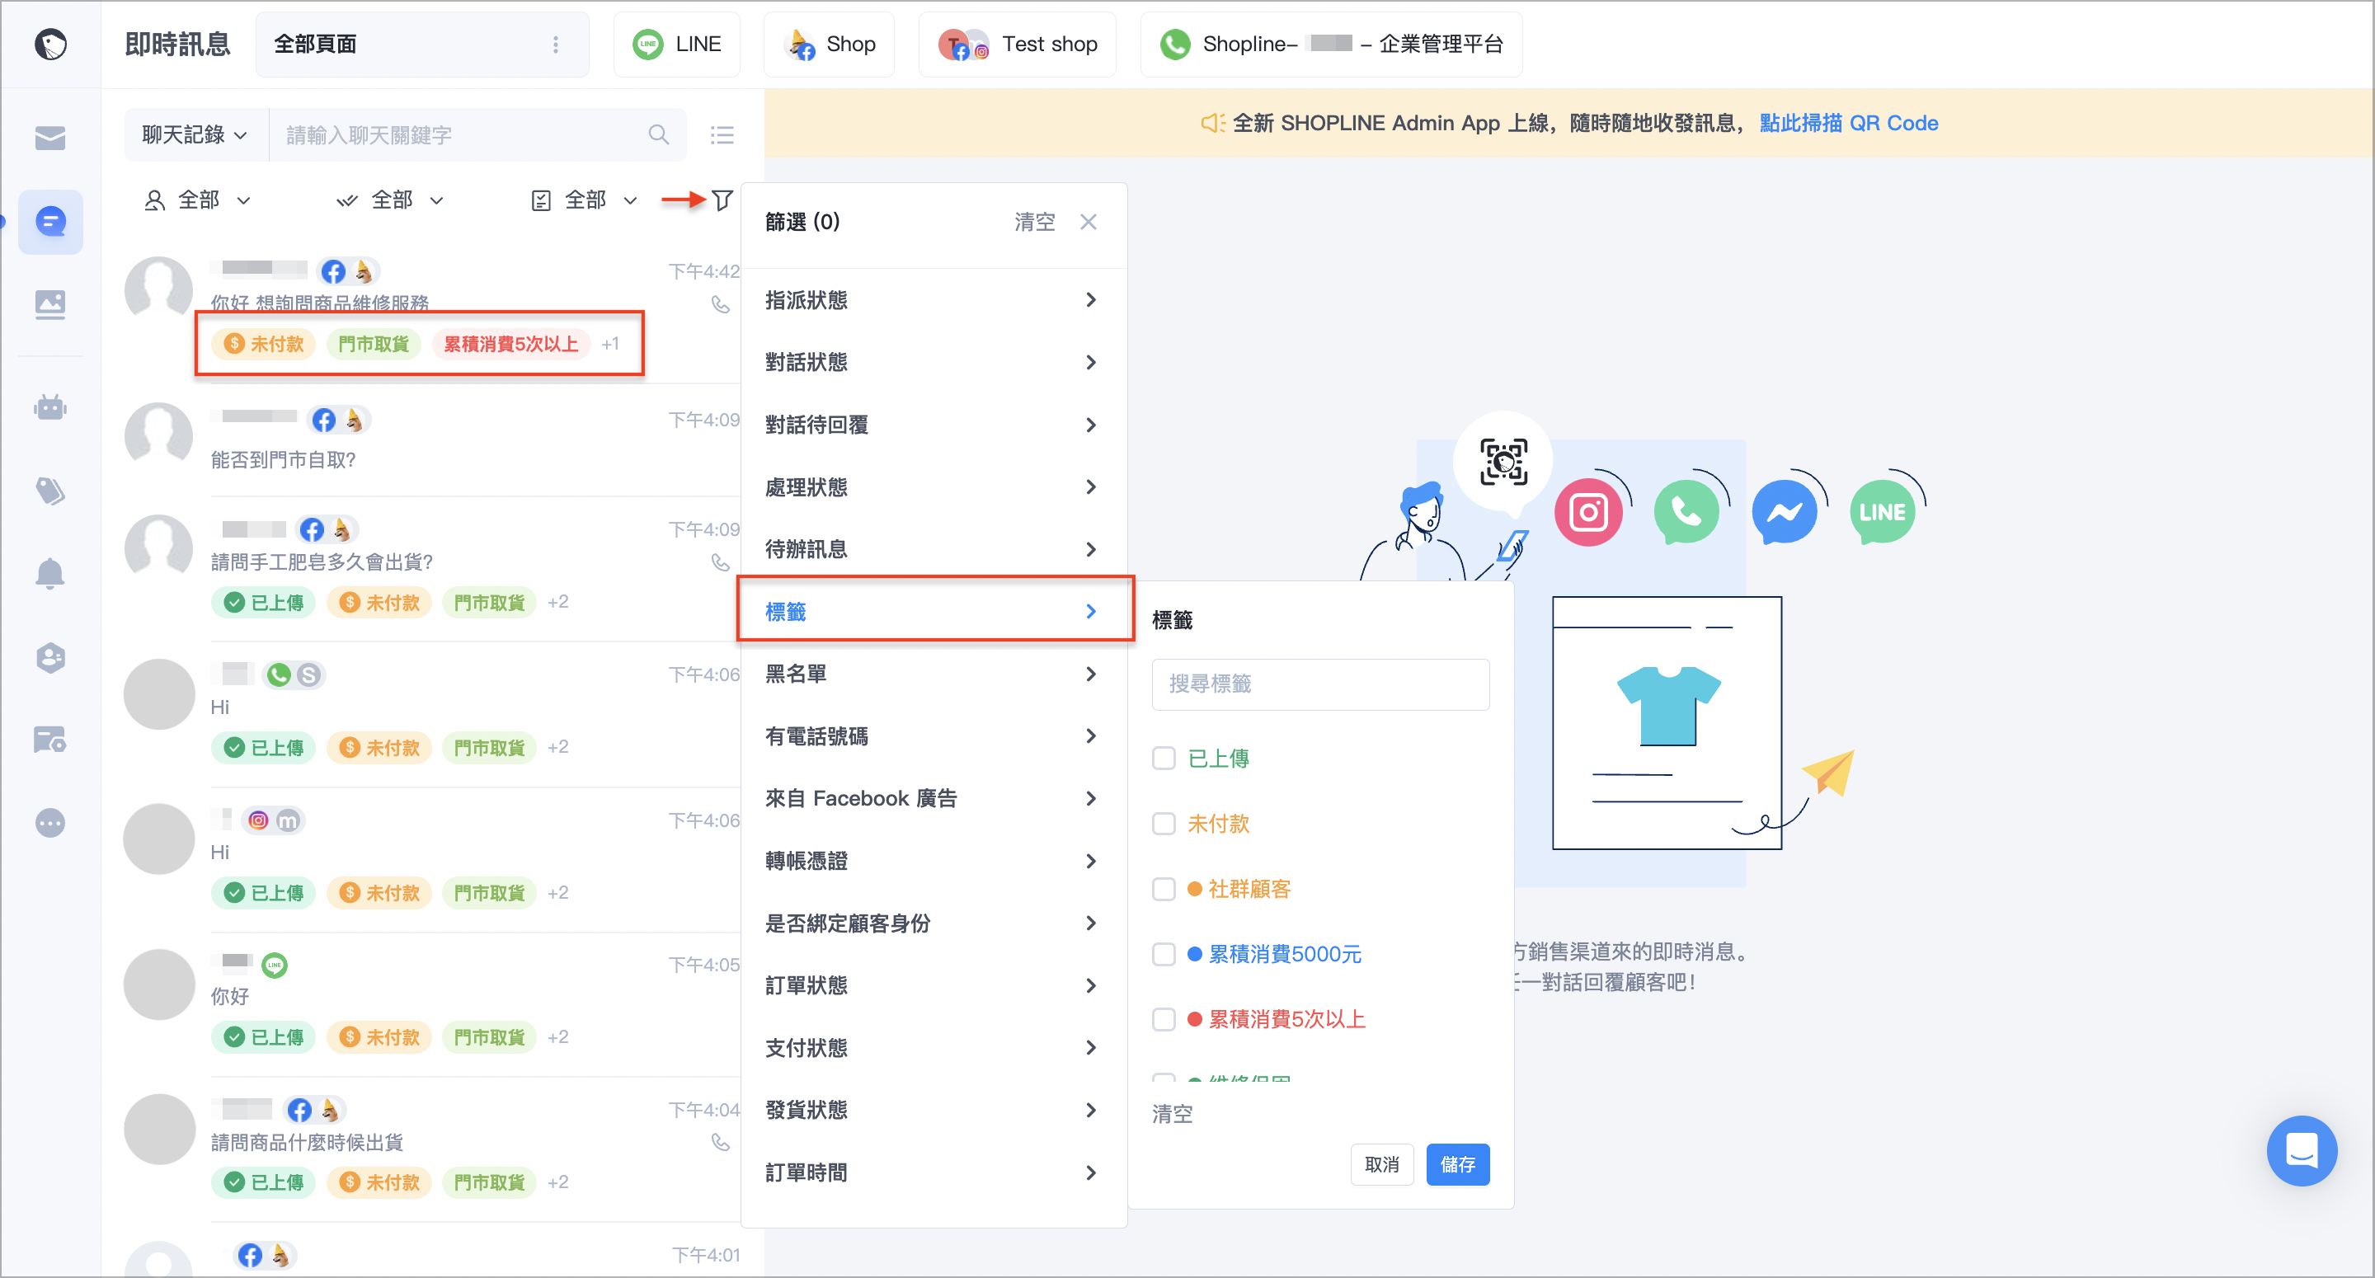Click the phone icon on the 下午4:42 conversation
The image size is (2375, 1278).
point(720,304)
